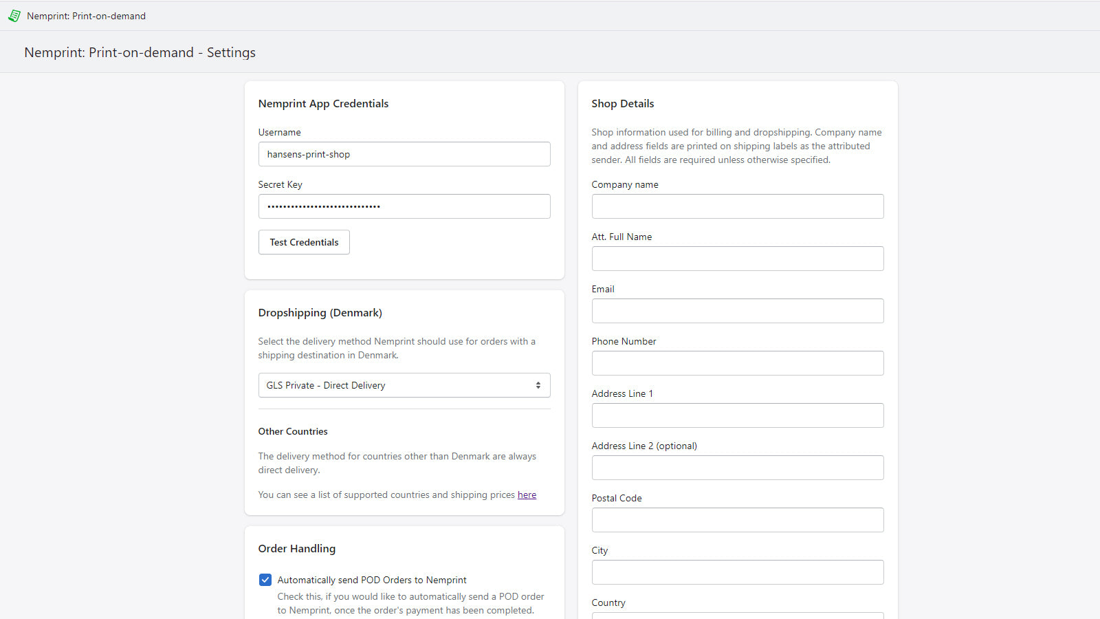The image size is (1100, 619).
Task: Click the Nemprint: Print-on-demand app title
Action: pos(86,16)
